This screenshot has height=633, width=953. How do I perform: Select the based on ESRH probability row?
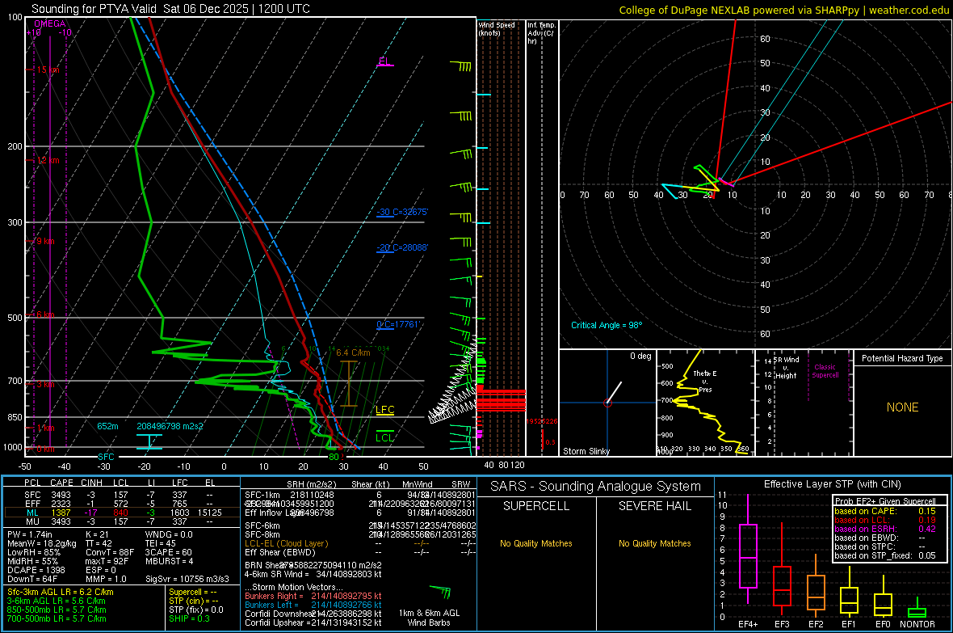(x=885, y=529)
